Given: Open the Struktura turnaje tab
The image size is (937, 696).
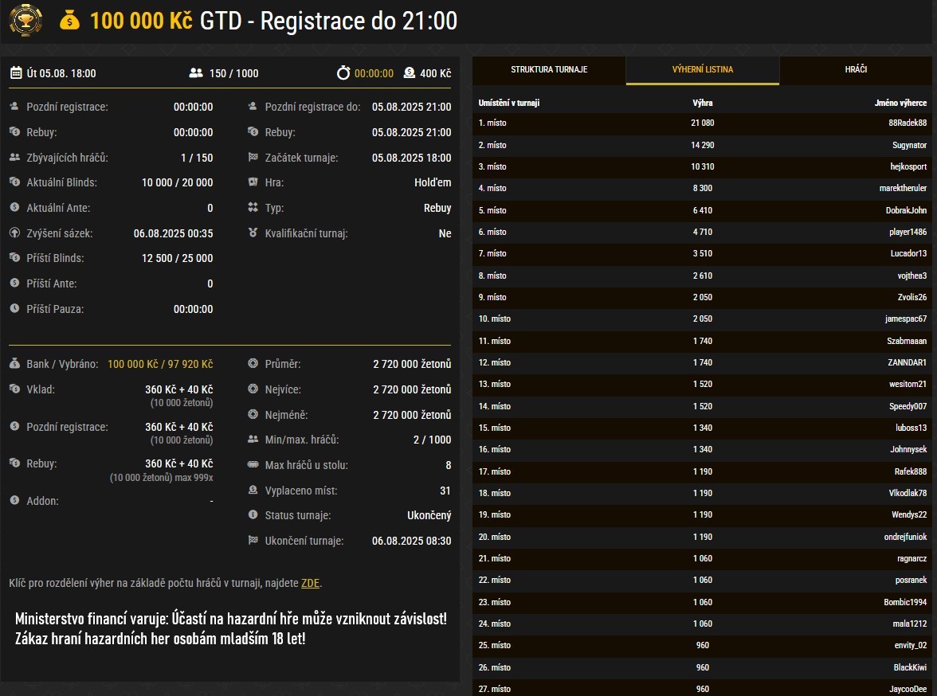Looking at the screenshot, I should (x=549, y=69).
